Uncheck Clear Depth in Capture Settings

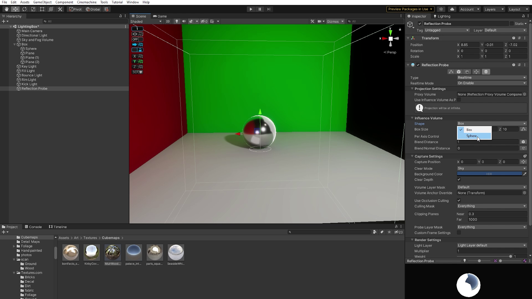point(459,179)
